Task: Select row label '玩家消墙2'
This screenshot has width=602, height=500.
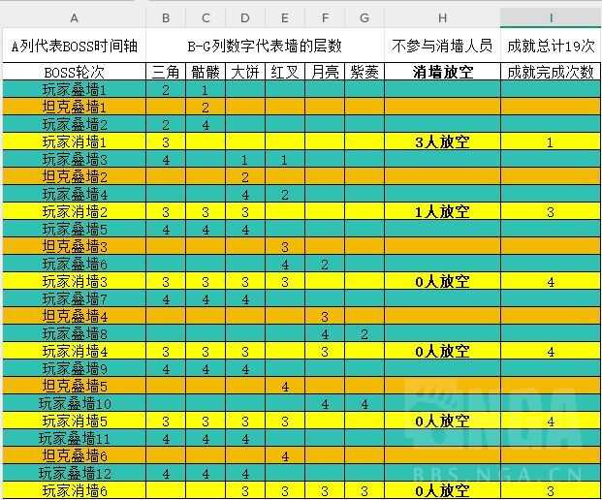Action: coord(74,211)
